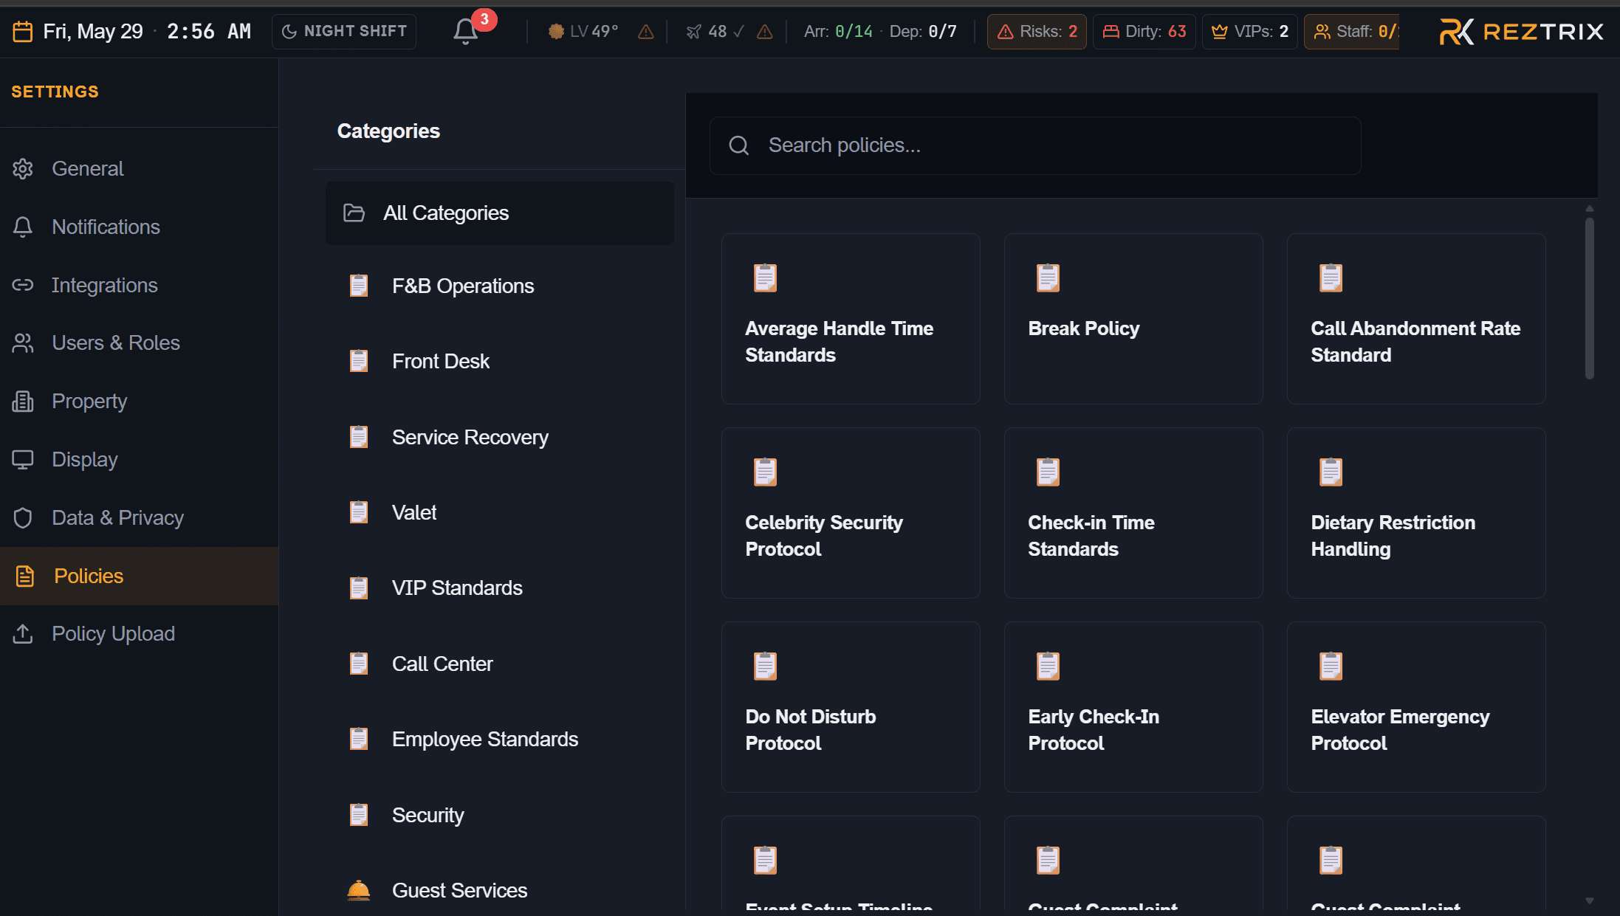The height and width of the screenshot is (916, 1620).
Task: Click the Guest Services bell icon
Action: click(359, 891)
